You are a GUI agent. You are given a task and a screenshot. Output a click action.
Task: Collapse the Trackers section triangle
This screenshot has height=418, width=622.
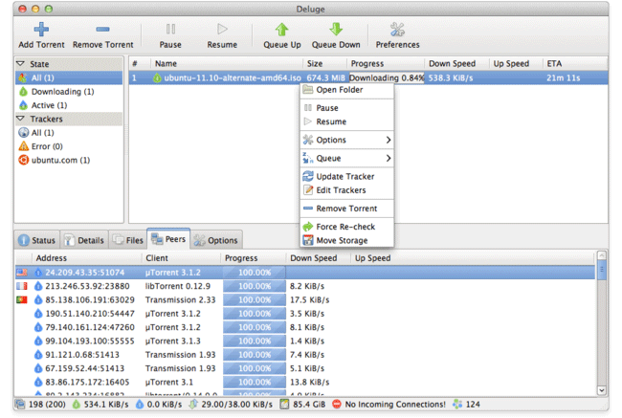(21, 119)
